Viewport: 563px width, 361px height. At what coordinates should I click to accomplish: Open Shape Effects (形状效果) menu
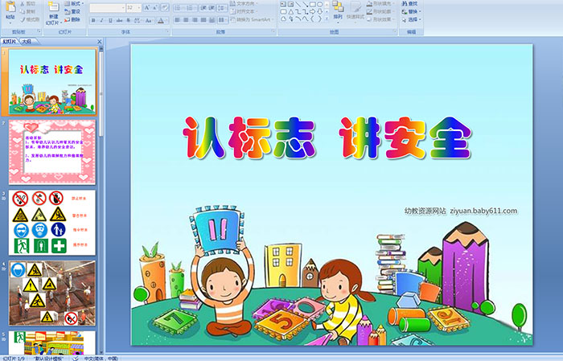380,19
